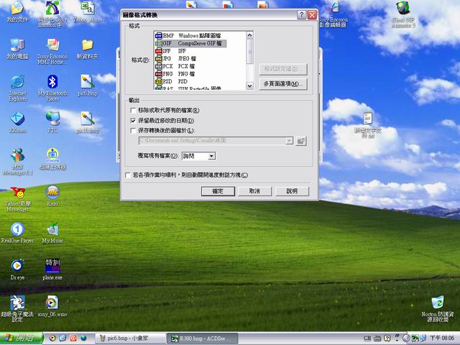This screenshot has height=345, width=460.
Task: Enable 移除或取代原有的檔案 checkbox
Action: (x=133, y=111)
